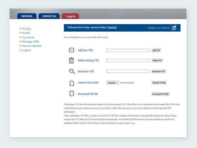Click the Add New VIN plus icon
Viewport: 197px width, 148px height.
tap(72, 50)
